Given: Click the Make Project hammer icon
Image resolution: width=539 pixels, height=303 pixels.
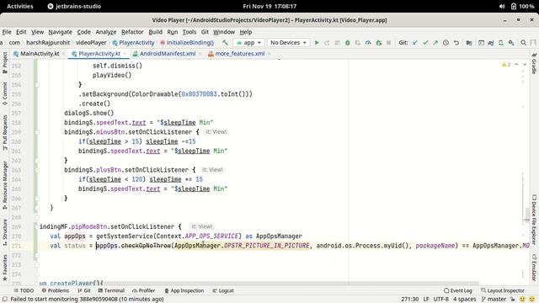Looking at the screenshot, I should tap(225, 43).
